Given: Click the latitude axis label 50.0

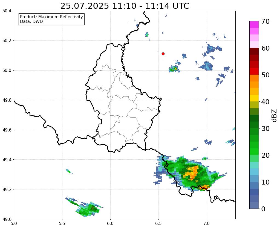Looking at the screenshot, I should point(7,71).
